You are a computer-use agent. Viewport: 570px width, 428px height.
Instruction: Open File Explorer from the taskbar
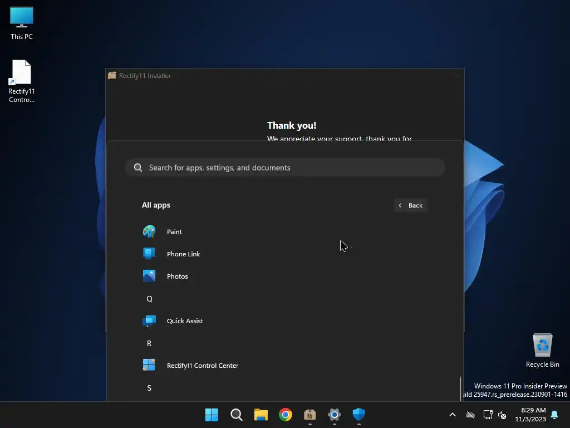(261, 415)
